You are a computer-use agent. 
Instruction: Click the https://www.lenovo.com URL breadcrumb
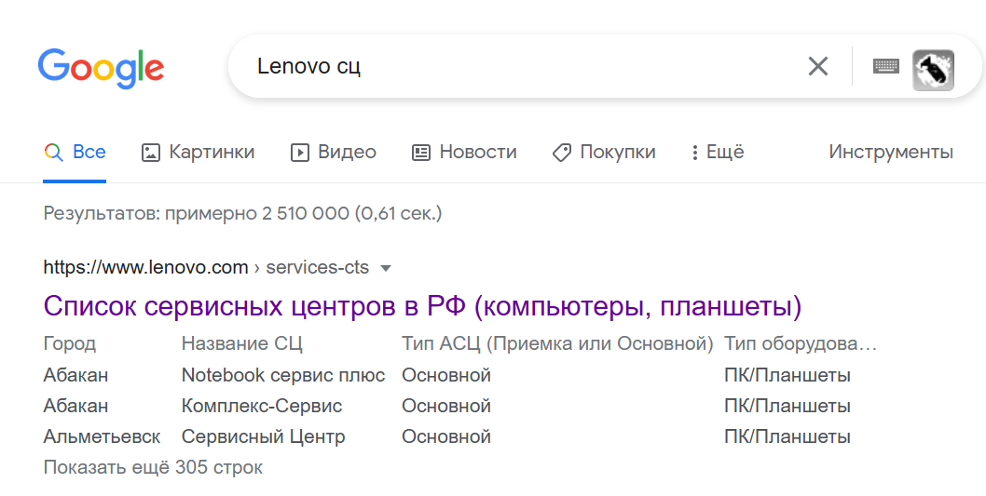[x=145, y=268]
